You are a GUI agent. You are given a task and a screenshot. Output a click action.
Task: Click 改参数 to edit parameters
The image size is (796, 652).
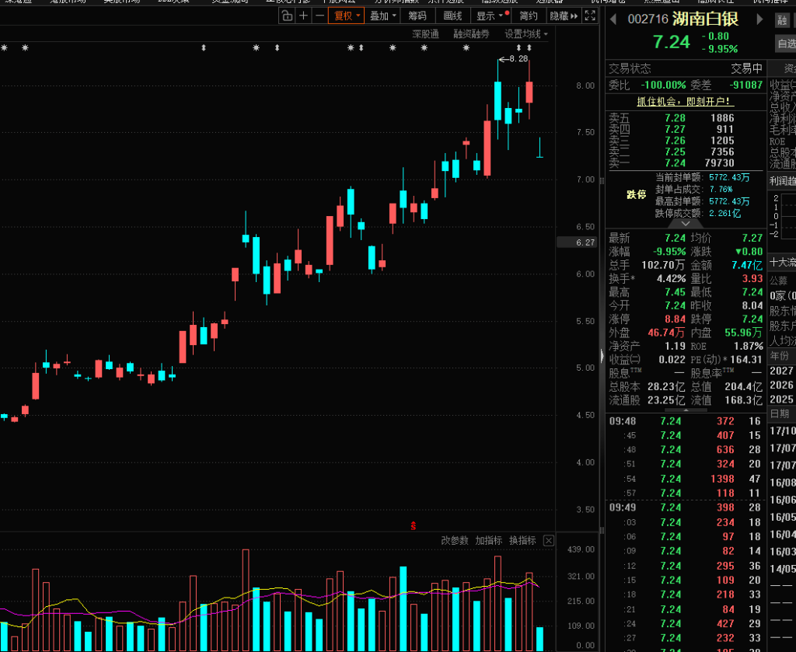[x=455, y=541]
